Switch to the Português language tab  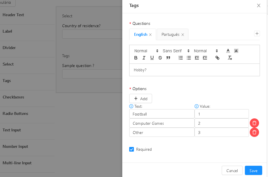(x=170, y=34)
